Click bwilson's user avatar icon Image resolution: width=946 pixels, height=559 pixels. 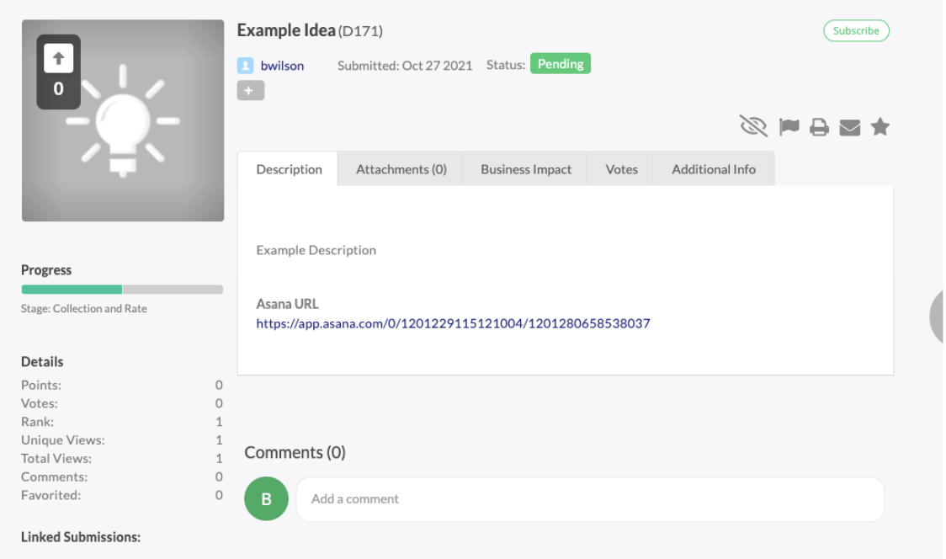[245, 65]
